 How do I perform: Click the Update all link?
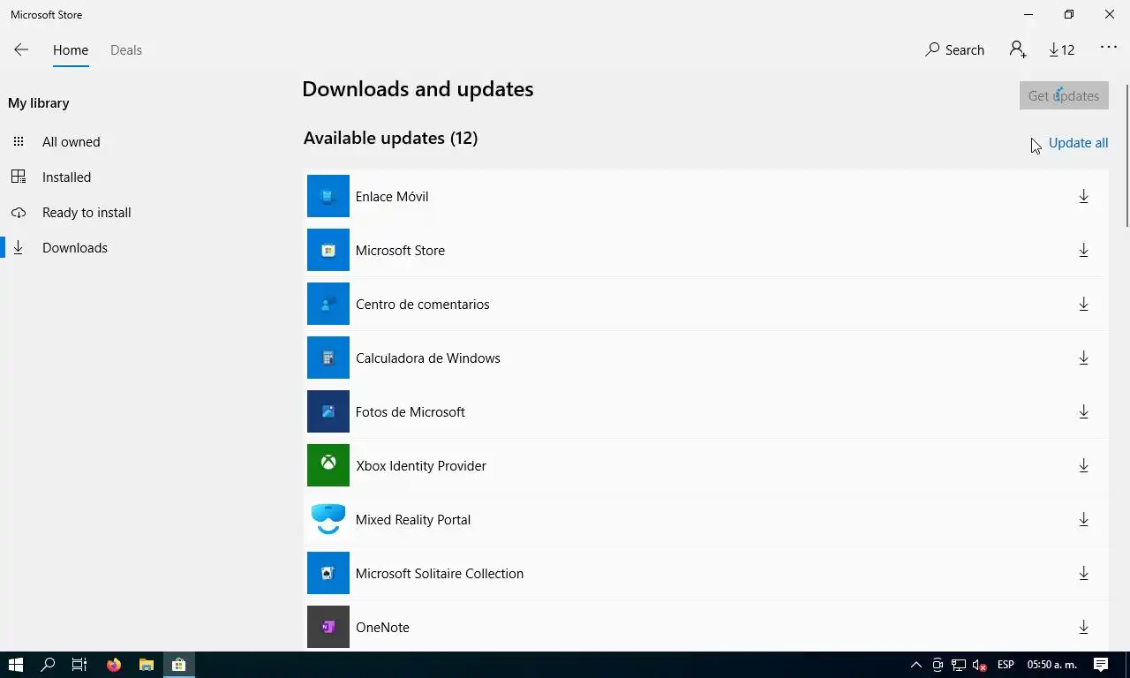point(1078,143)
